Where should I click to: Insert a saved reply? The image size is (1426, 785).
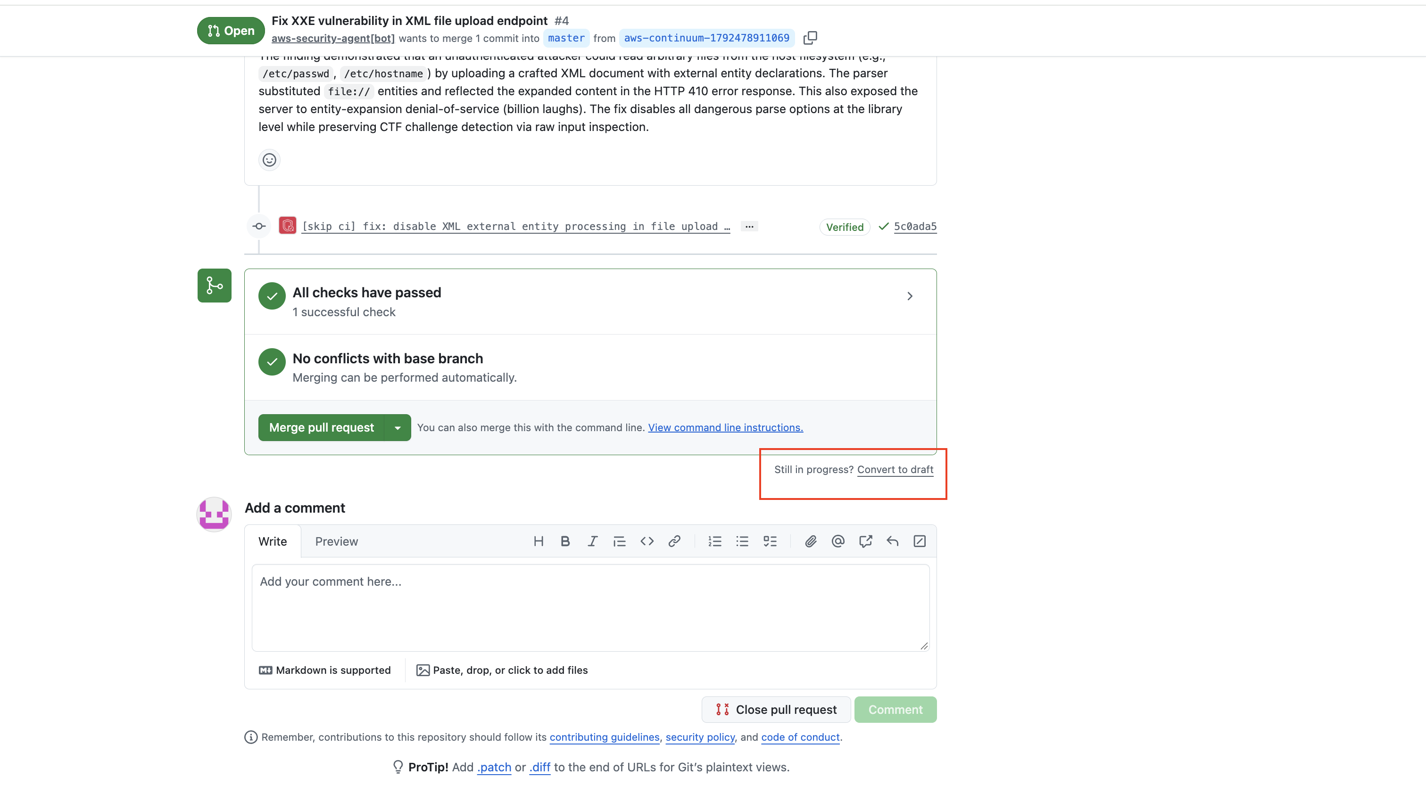tap(892, 541)
